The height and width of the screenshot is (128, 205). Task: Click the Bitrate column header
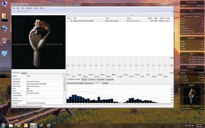pos(162,18)
